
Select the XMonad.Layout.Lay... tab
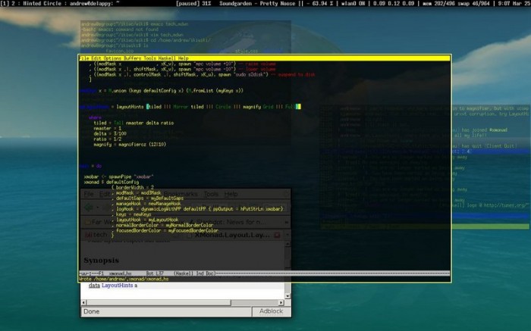pyautogui.click(x=232, y=235)
